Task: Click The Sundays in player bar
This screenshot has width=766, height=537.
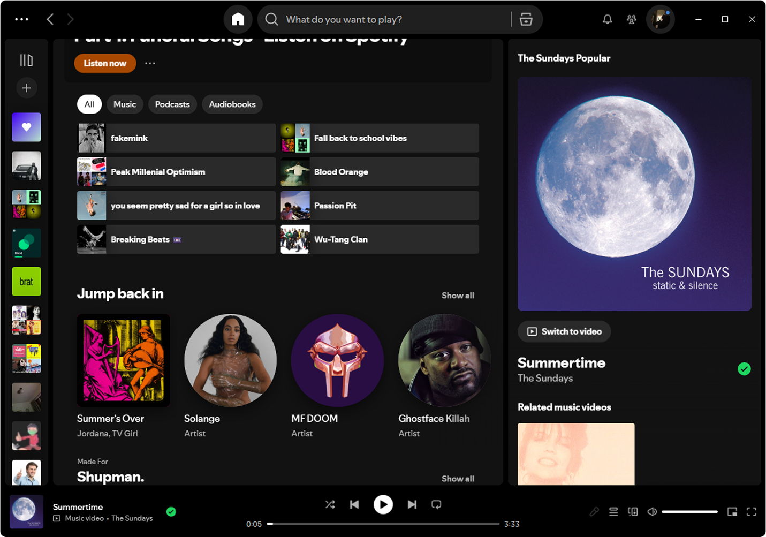Action: tap(132, 518)
